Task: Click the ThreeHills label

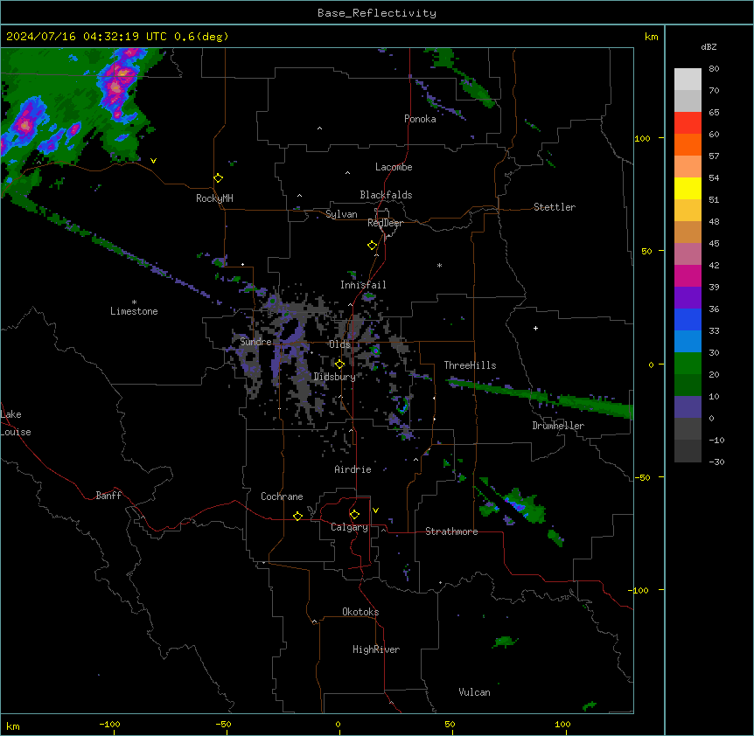Action: (470, 365)
